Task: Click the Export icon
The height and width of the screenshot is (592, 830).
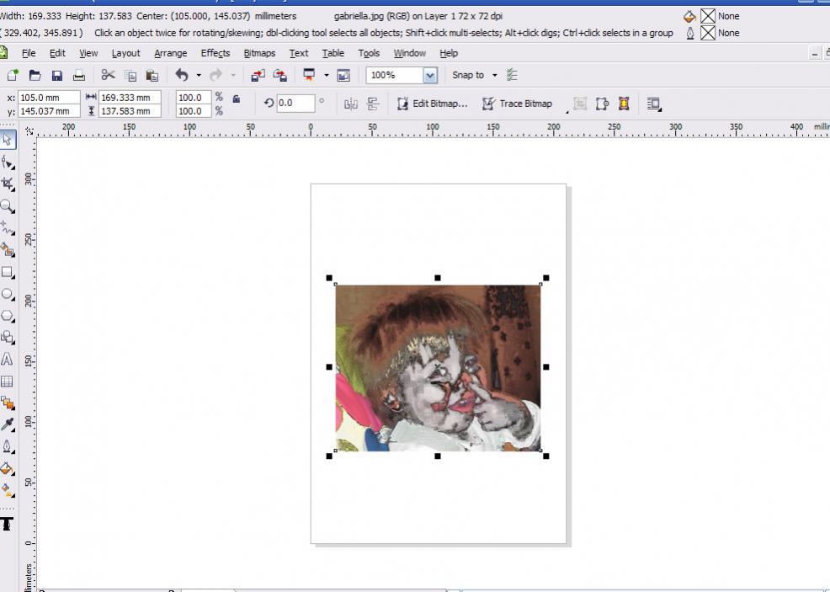Action: click(x=280, y=75)
